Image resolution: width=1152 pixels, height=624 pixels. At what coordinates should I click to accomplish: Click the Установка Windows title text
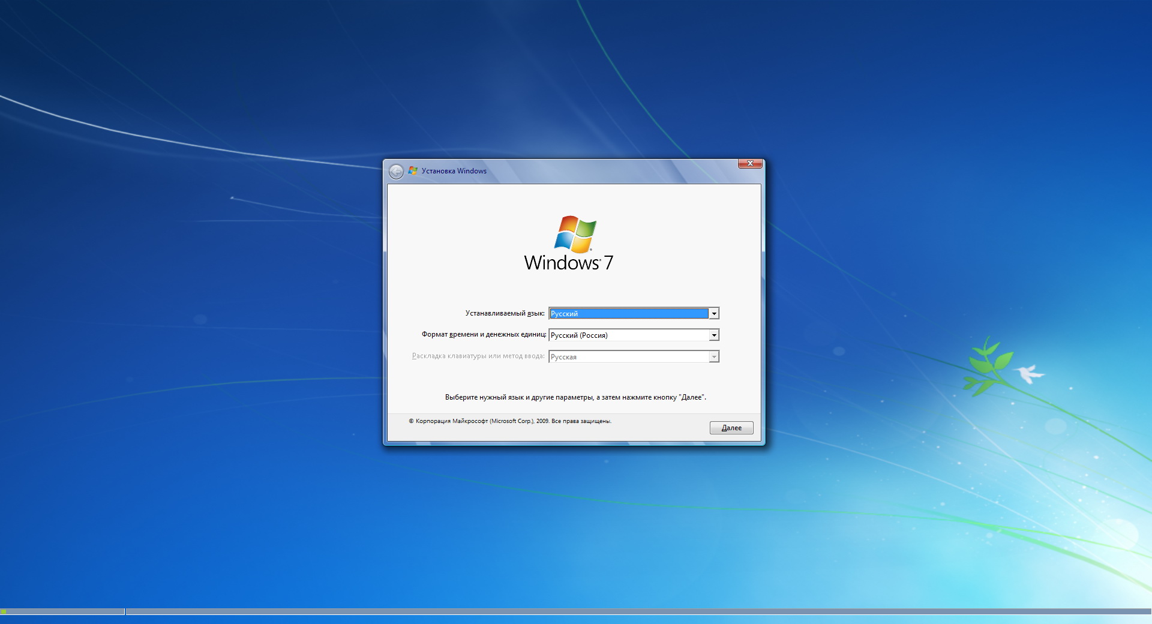[x=454, y=171]
